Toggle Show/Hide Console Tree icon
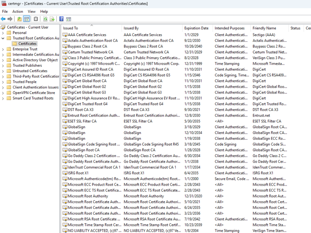Screen dimensions: 311x233 point(26,19)
